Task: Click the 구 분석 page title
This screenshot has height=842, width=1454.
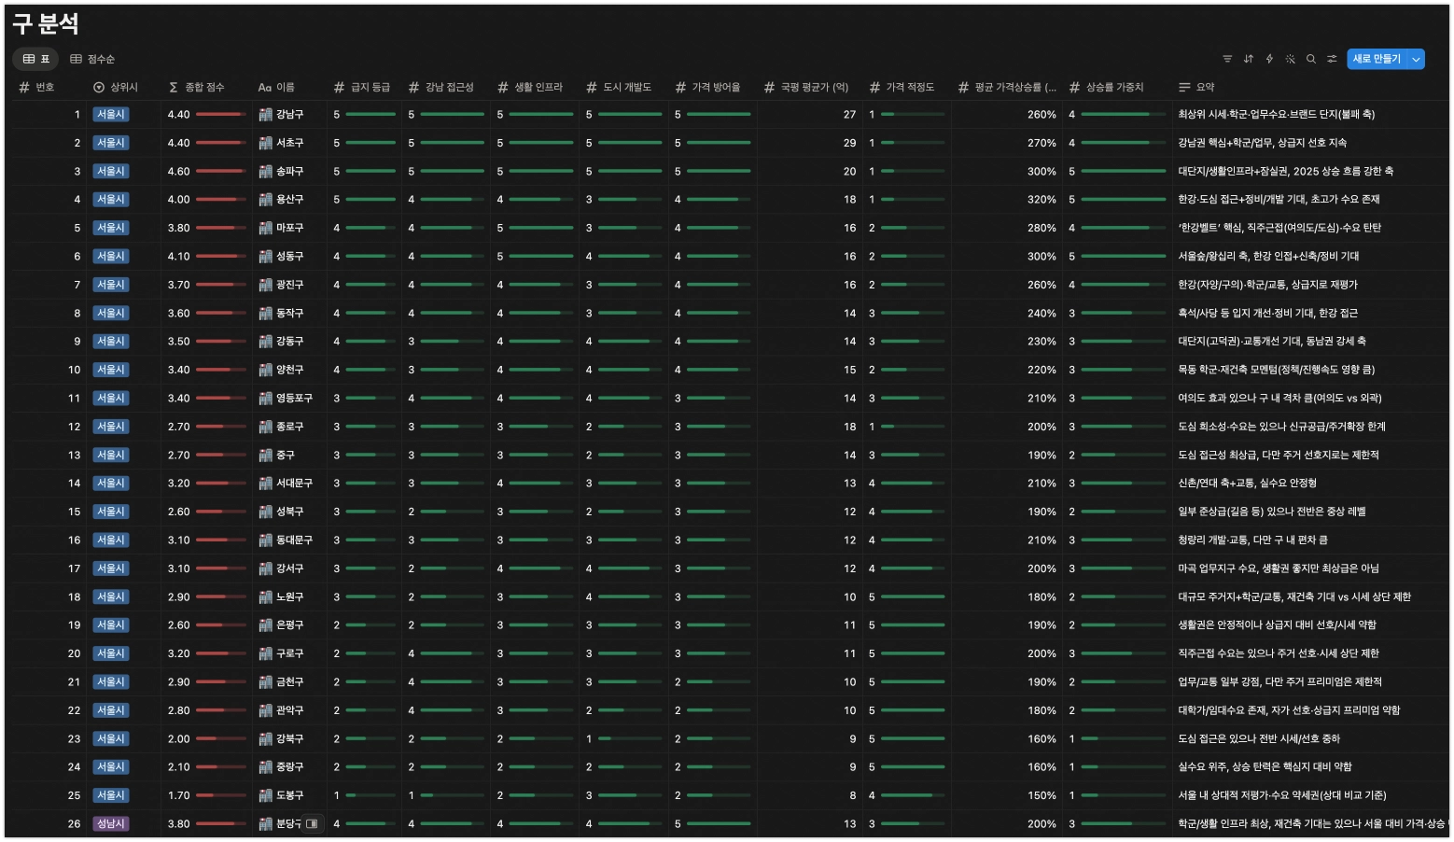Action: (46, 24)
